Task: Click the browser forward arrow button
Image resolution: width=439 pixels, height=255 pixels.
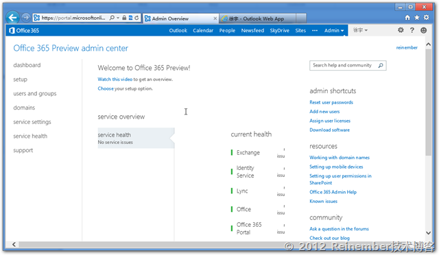Action: click(x=26, y=18)
